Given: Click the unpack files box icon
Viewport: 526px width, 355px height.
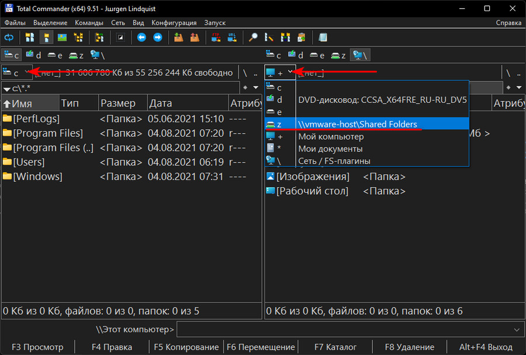Looking at the screenshot, I should coord(195,37).
